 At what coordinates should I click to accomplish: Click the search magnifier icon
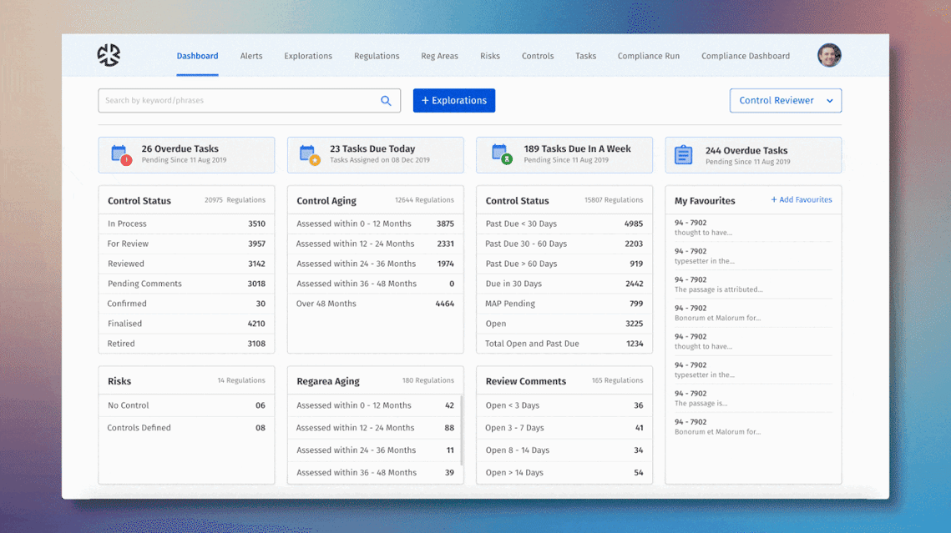click(386, 101)
